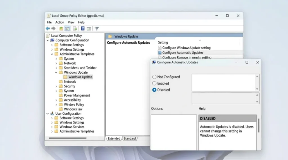Expand the Windorv Policy folder
The image size is (288, 160).
56,105
